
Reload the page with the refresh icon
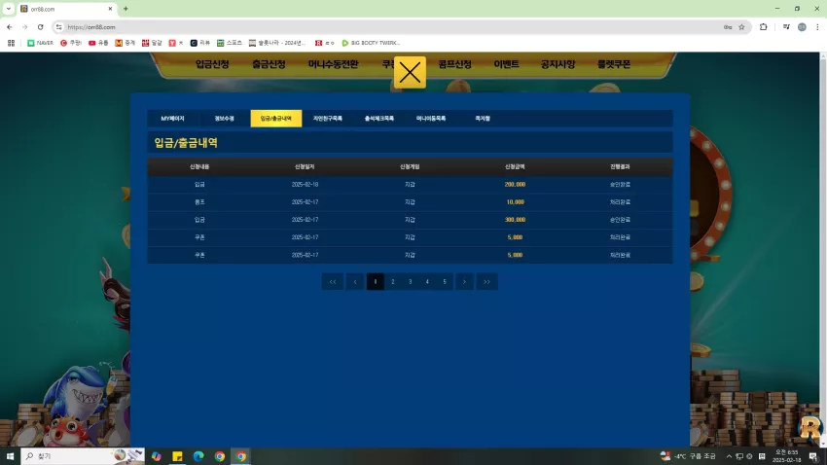point(41,27)
